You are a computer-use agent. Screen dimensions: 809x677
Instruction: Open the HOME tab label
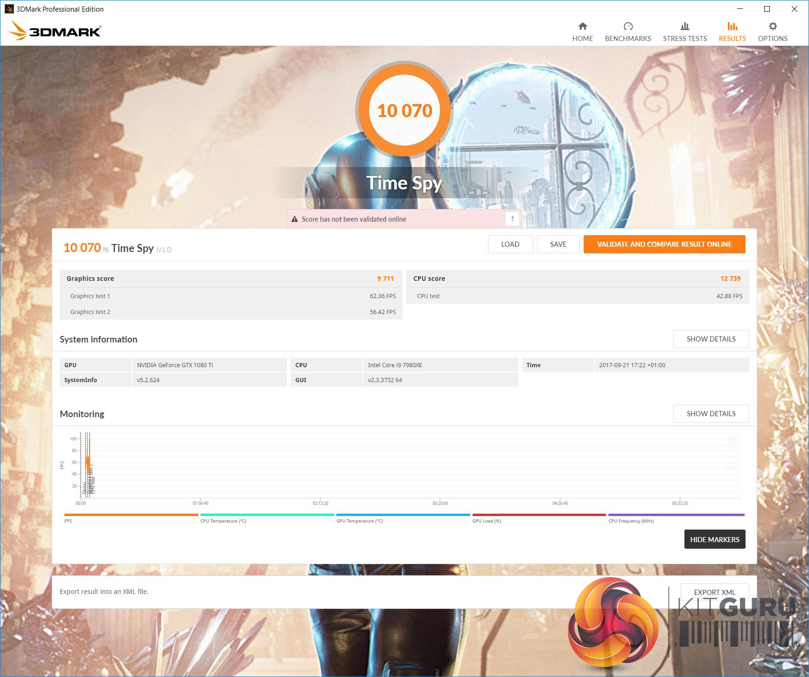(582, 39)
